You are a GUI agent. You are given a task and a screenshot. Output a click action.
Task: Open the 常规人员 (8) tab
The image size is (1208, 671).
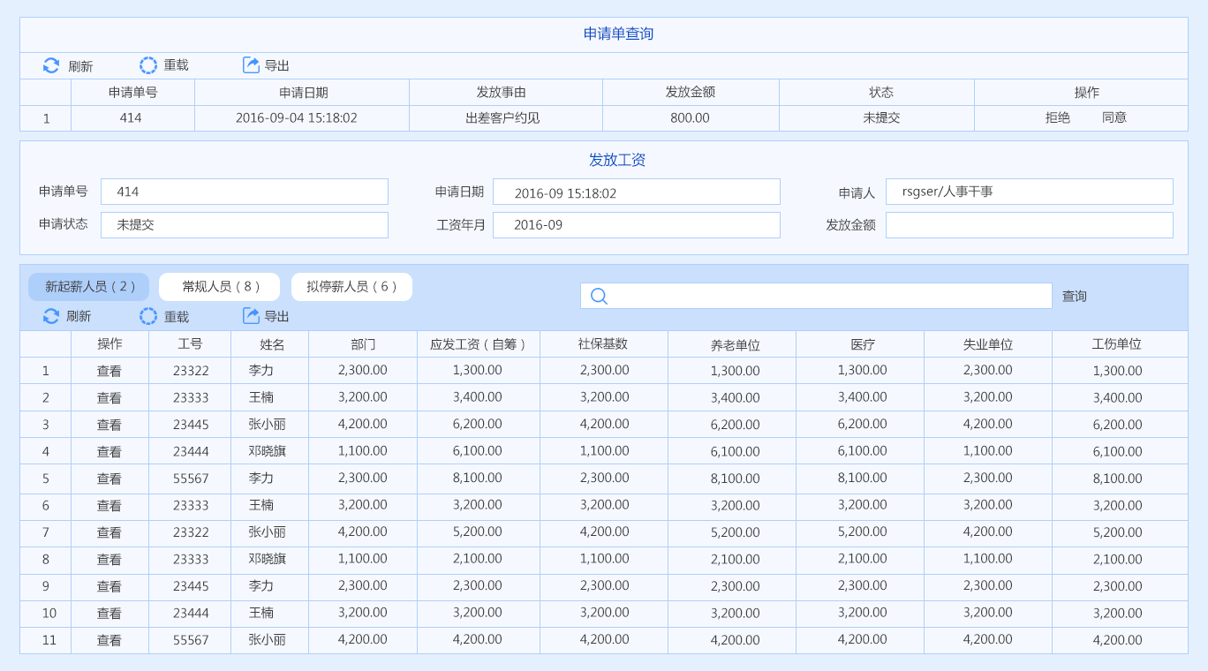219,287
